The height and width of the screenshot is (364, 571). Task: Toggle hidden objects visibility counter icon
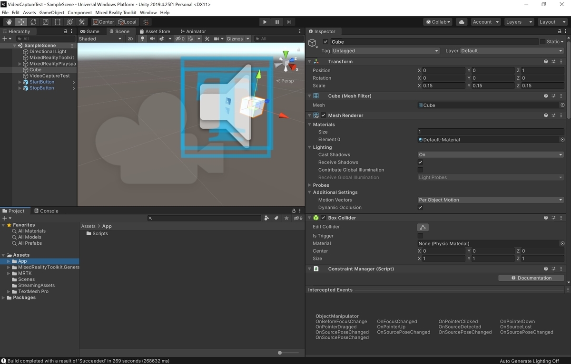coord(180,39)
